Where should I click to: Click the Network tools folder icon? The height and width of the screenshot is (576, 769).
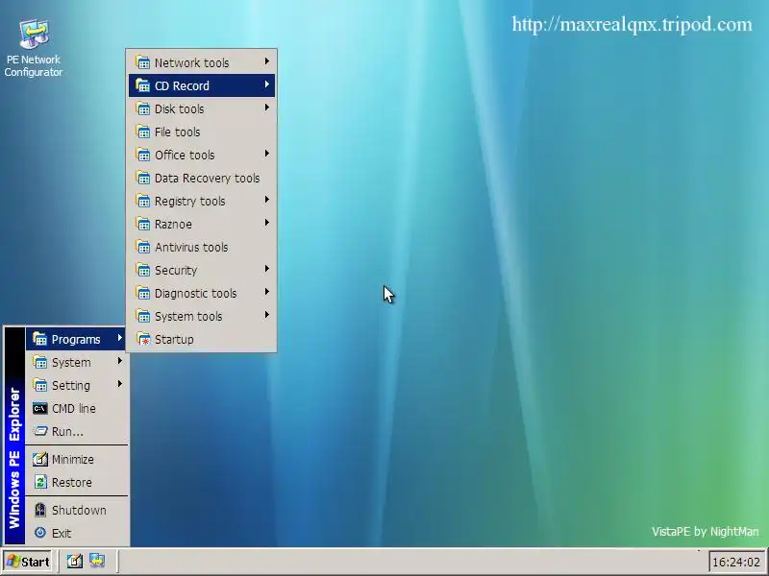pos(142,62)
